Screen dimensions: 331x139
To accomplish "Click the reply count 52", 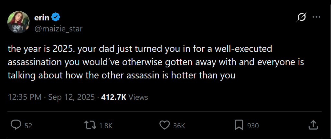I will (x=28, y=126).
